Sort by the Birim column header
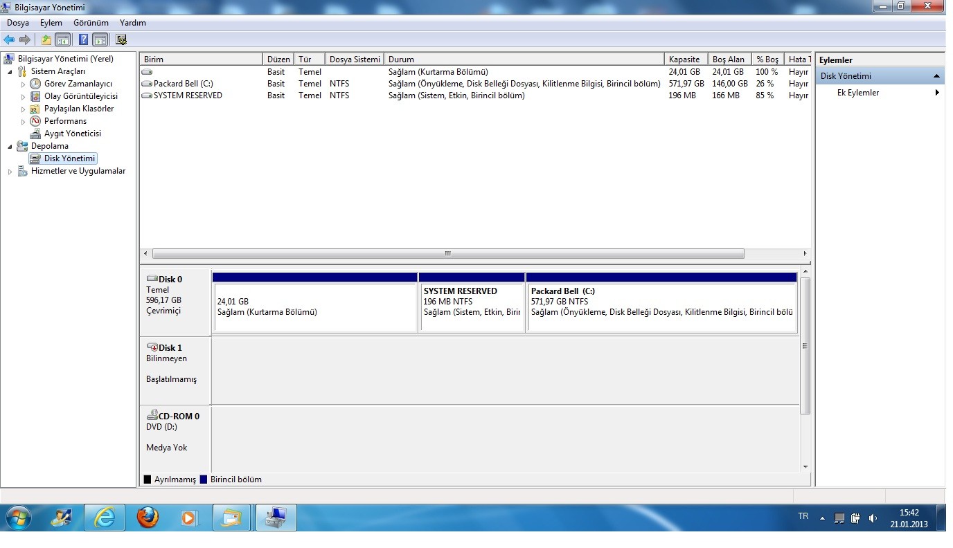953x548 pixels. tap(202, 60)
